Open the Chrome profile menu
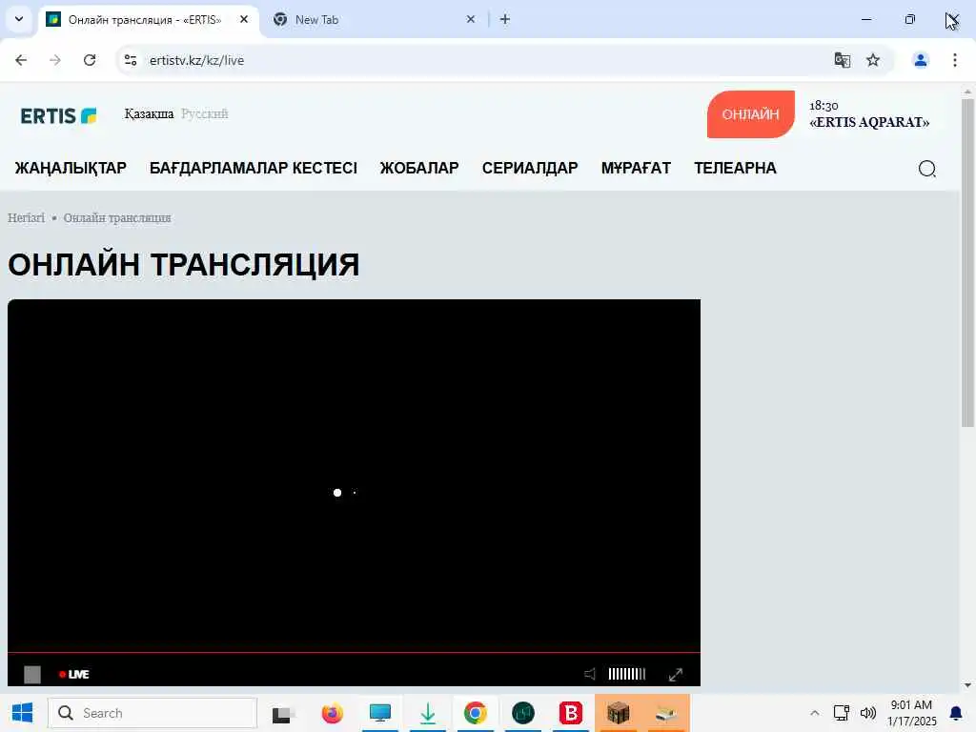 pos(921,60)
